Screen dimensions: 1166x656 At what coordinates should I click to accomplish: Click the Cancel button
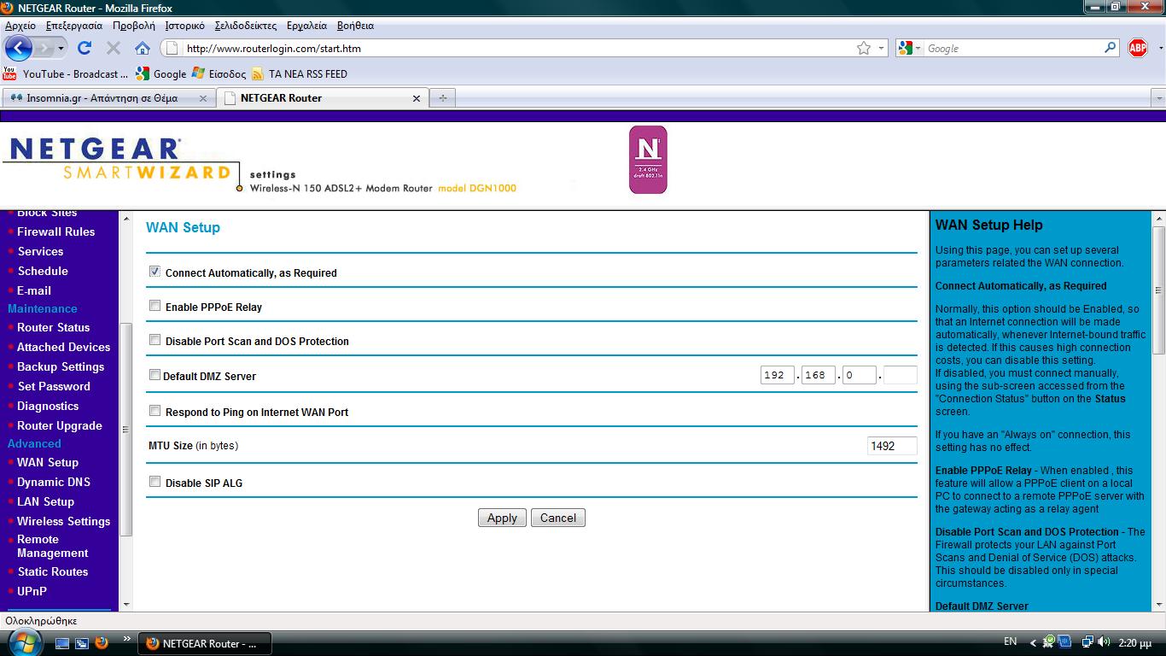click(x=558, y=518)
